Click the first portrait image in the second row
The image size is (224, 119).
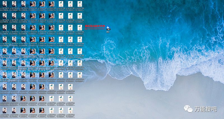click(x=5, y=15)
